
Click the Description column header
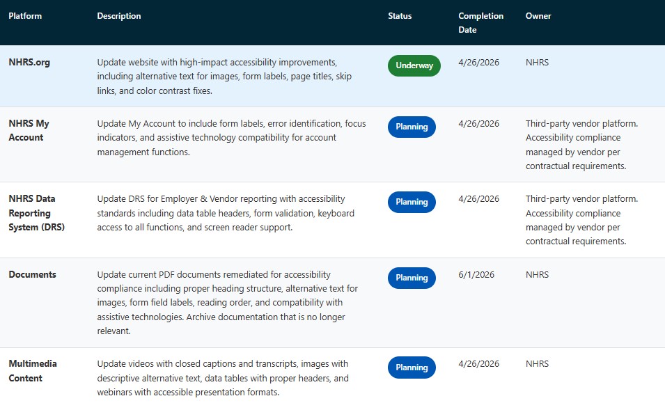(x=118, y=15)
